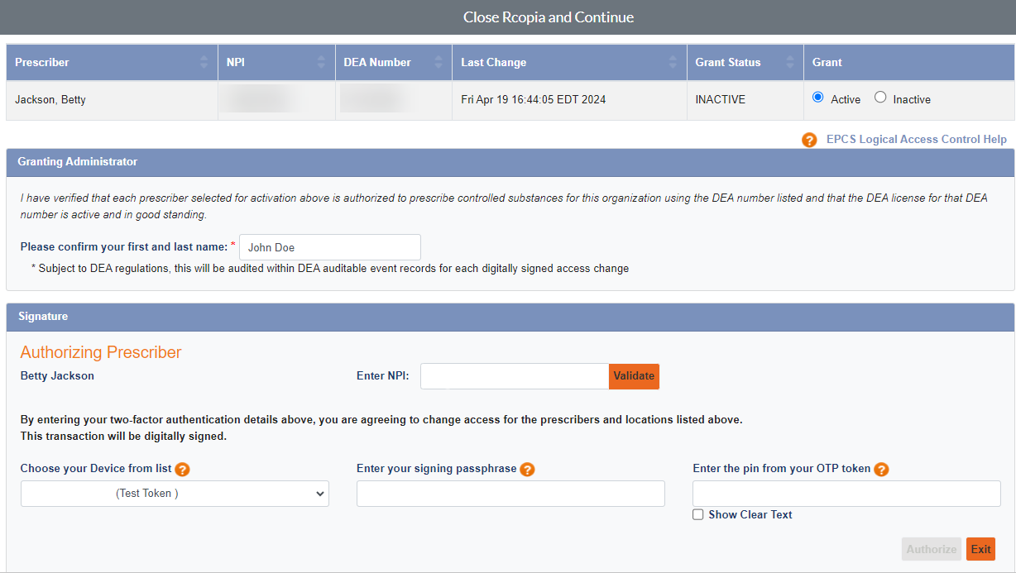Click the Granting Administrator section header
The height and width of the screenshot is (573, 1016).
[x=510, y=162]
